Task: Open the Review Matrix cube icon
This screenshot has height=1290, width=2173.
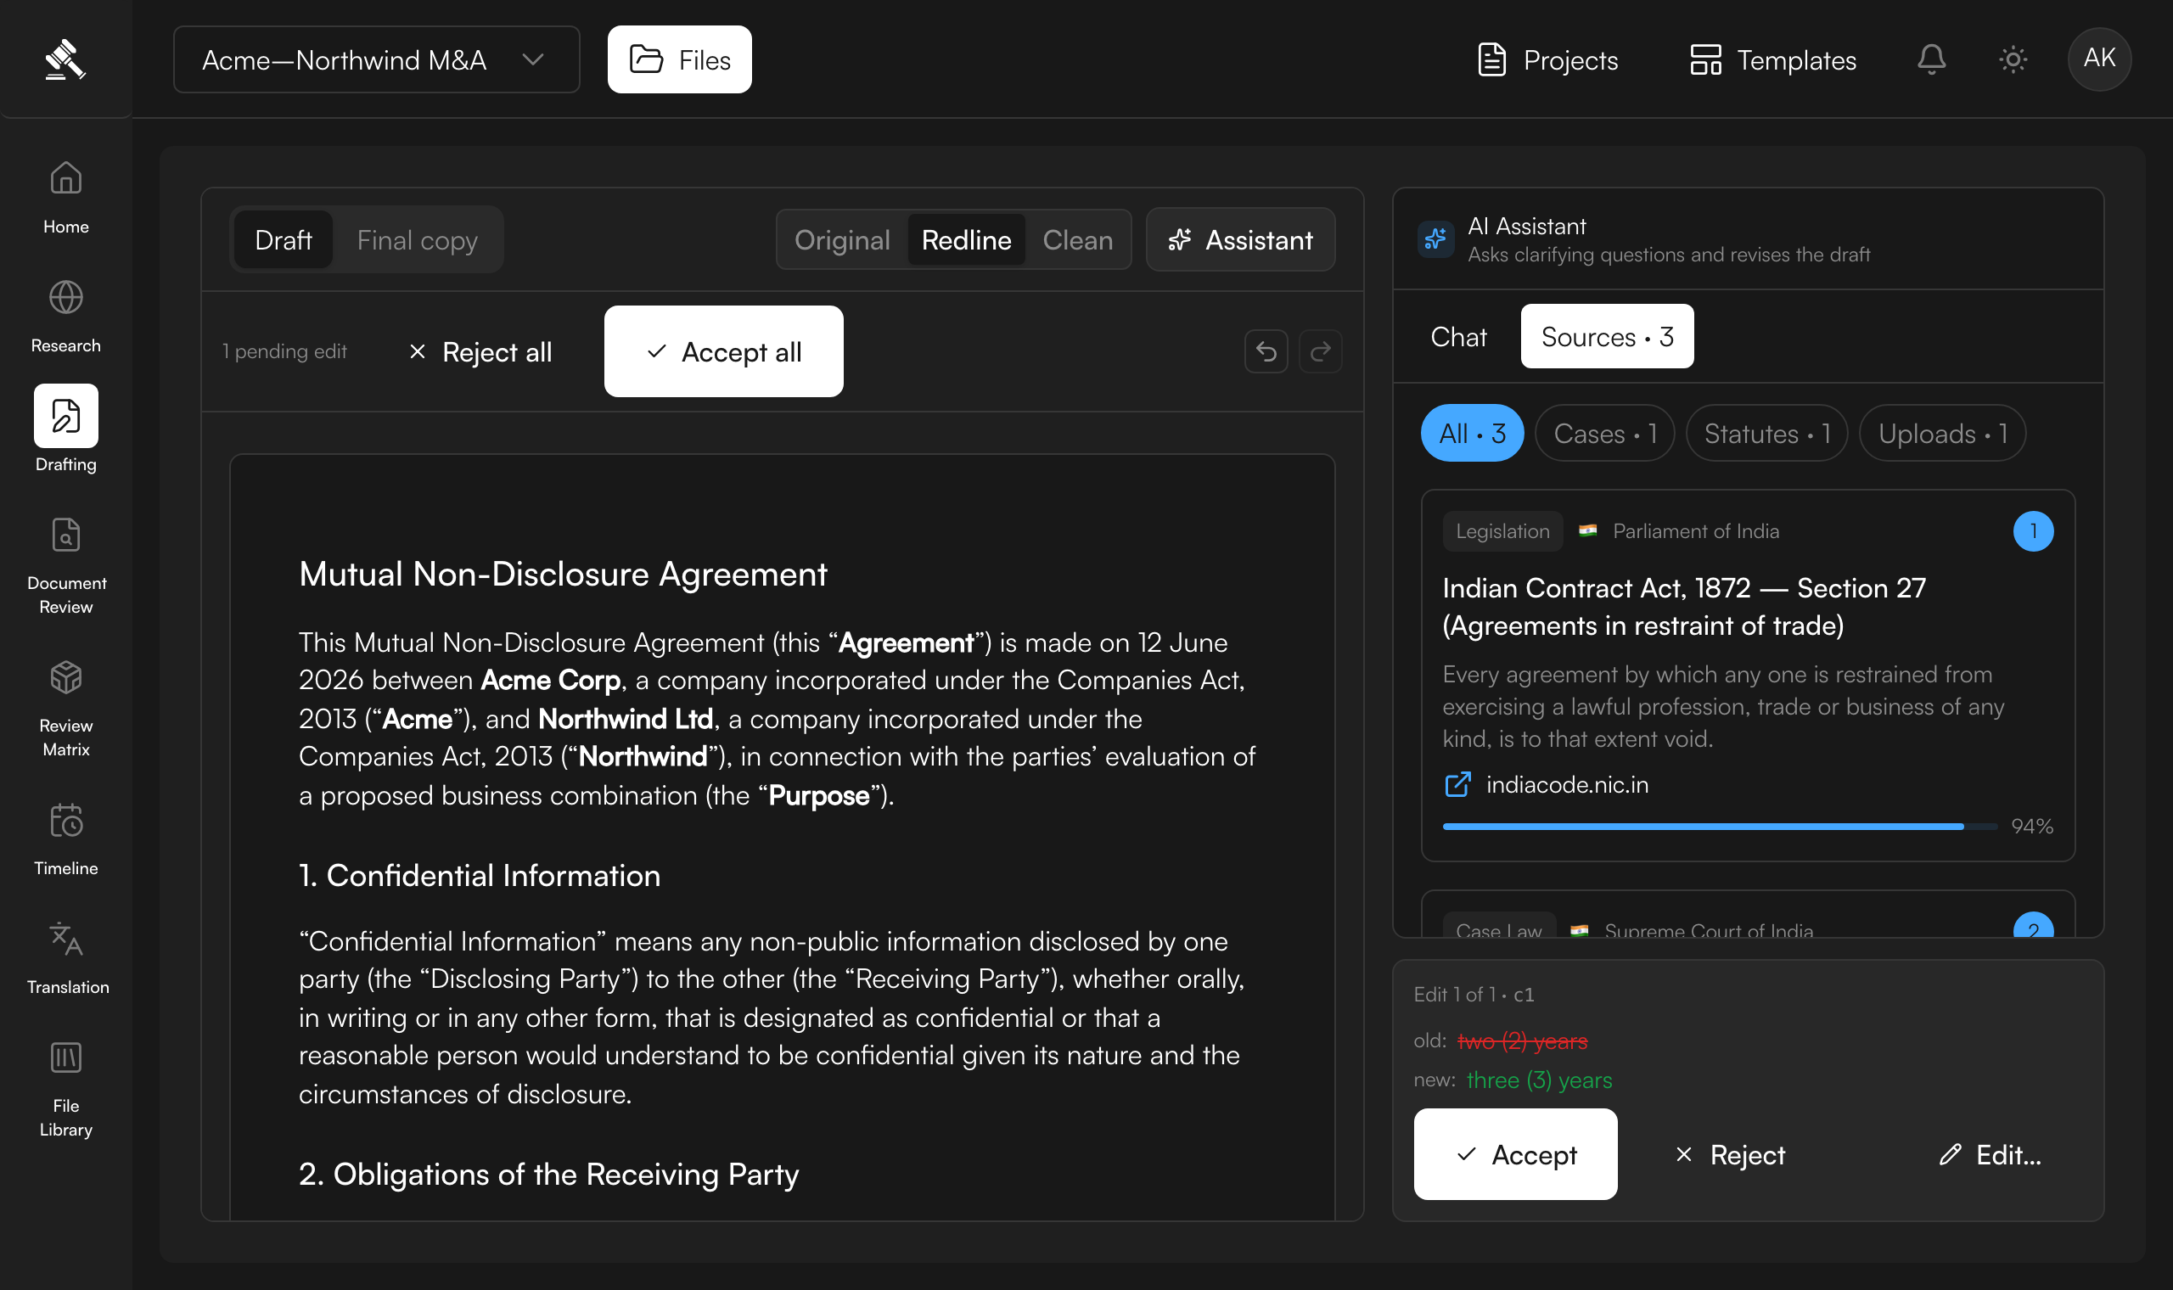Action: [x=66, y=677]
